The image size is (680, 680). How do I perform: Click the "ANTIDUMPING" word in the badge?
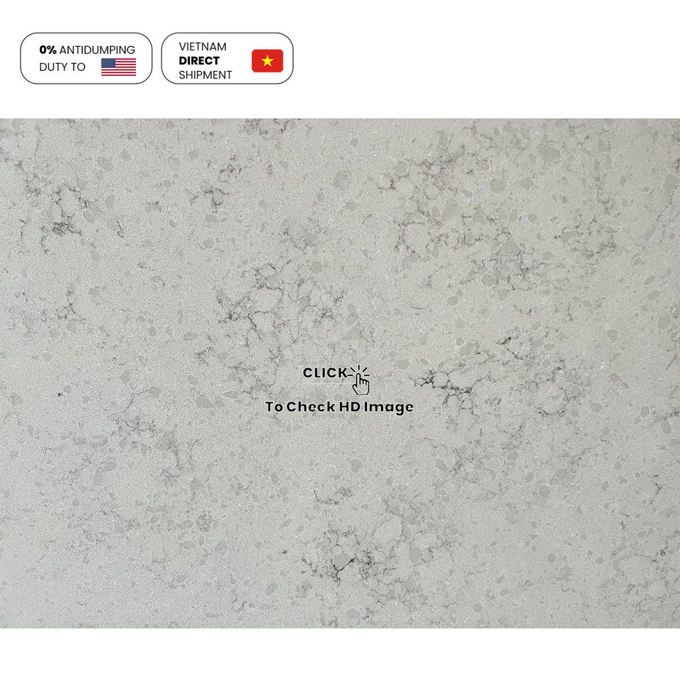click(97, 50)
